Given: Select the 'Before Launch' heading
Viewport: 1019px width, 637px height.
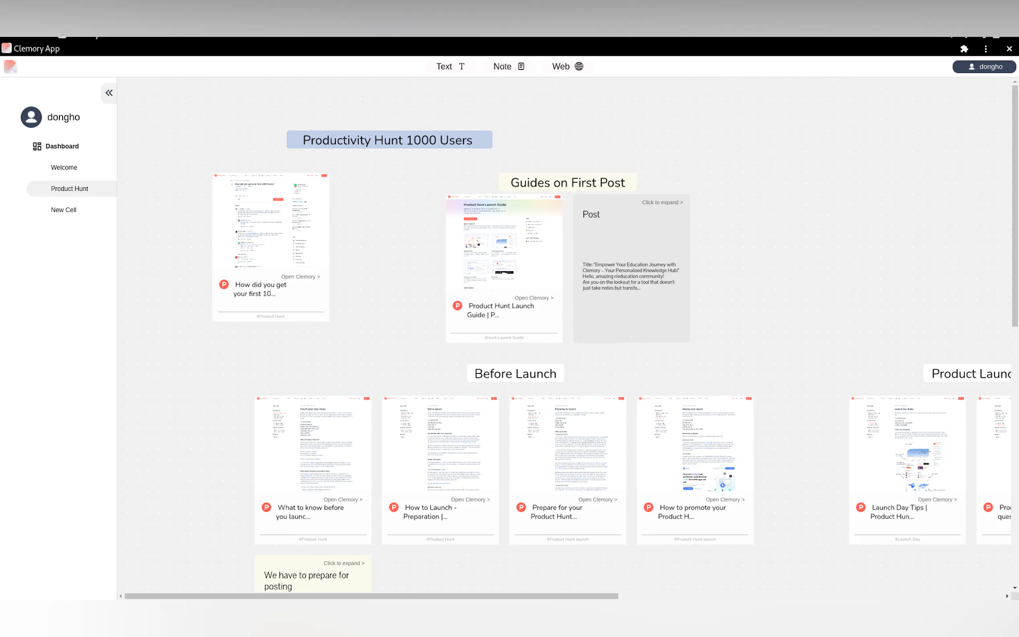Looking at the screenshot, I should [515, 373].
